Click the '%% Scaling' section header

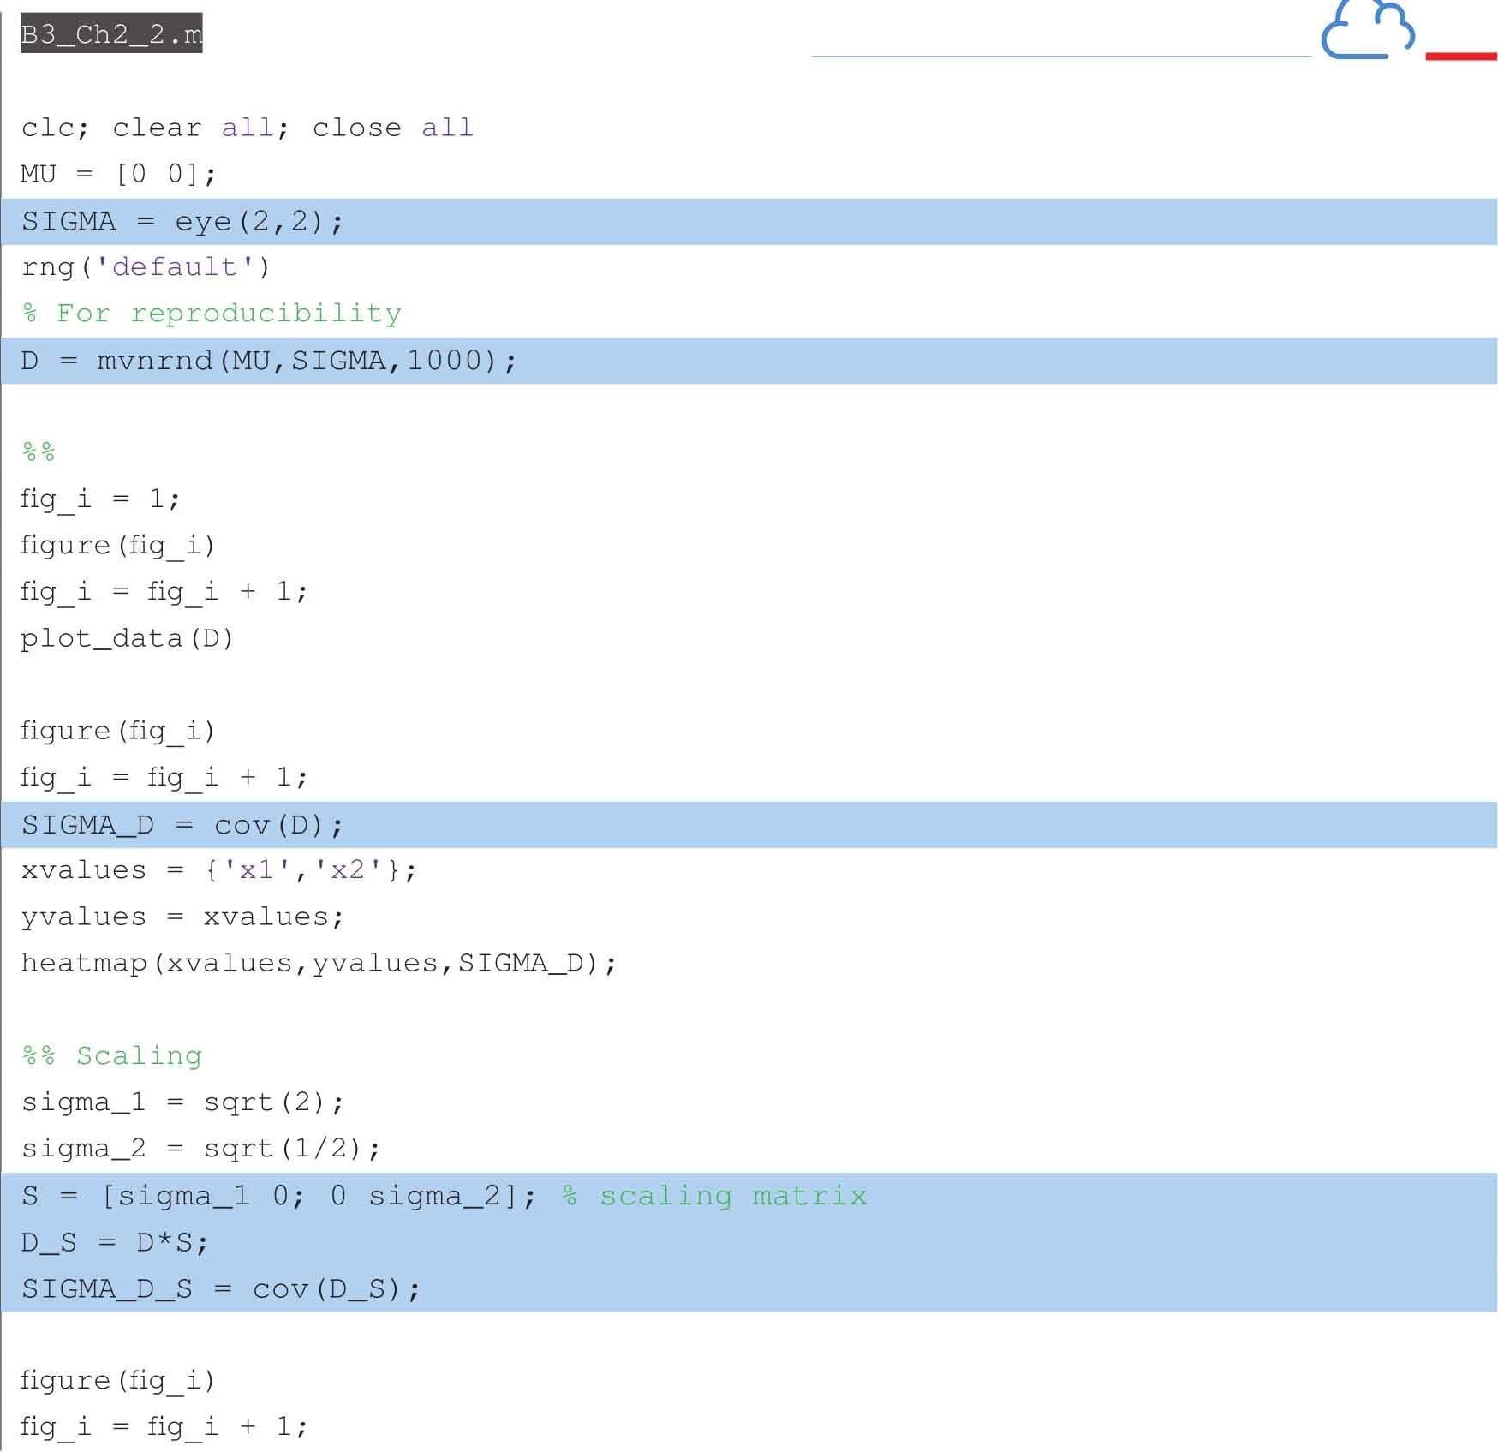coord(112,1056)
